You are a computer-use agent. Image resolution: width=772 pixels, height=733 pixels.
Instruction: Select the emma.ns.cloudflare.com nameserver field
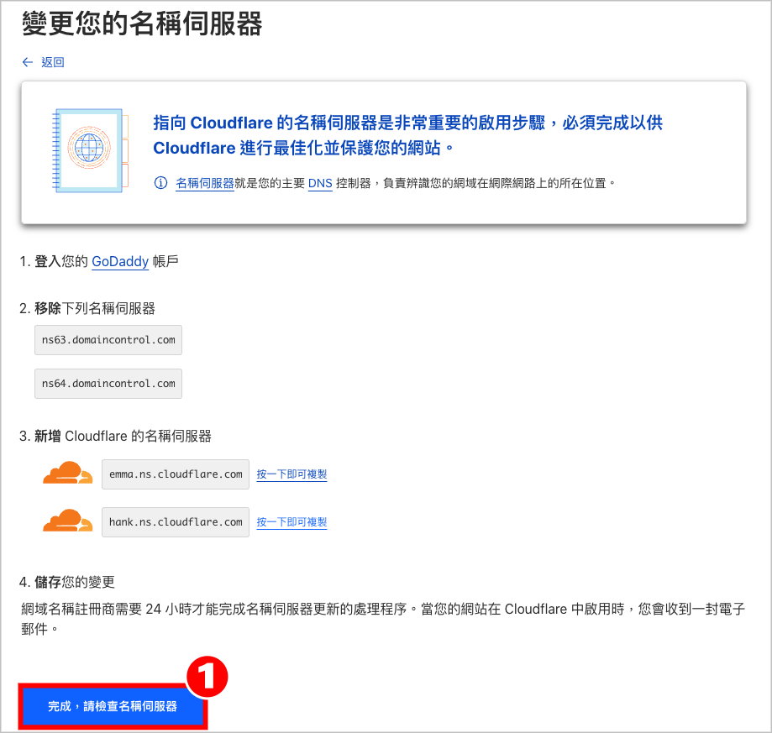(x=176, y=474)
